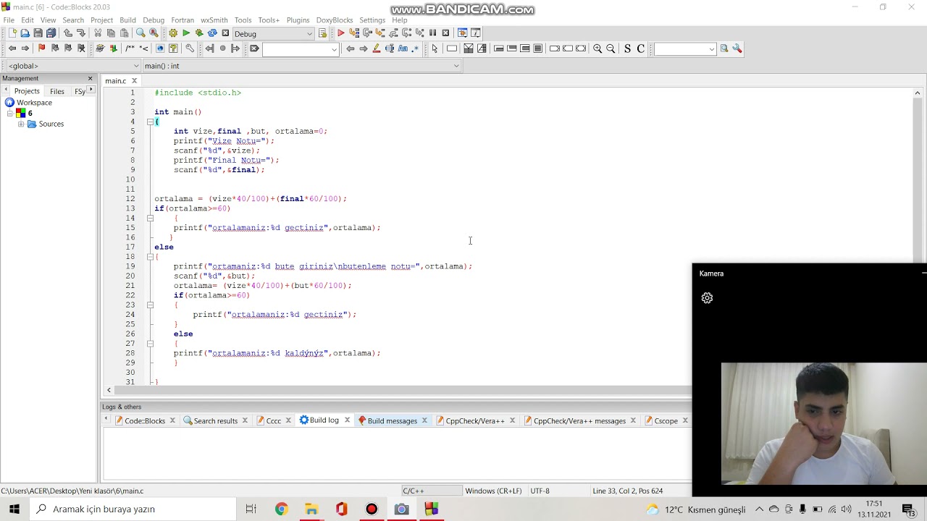Click the Windows taskbar search box
927x521 pixels.
134,509
